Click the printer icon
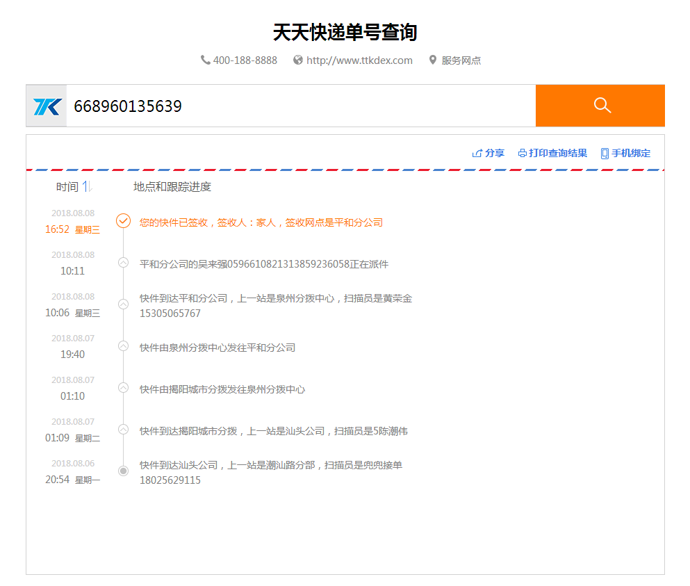The image size is (690, 586). 523,153
